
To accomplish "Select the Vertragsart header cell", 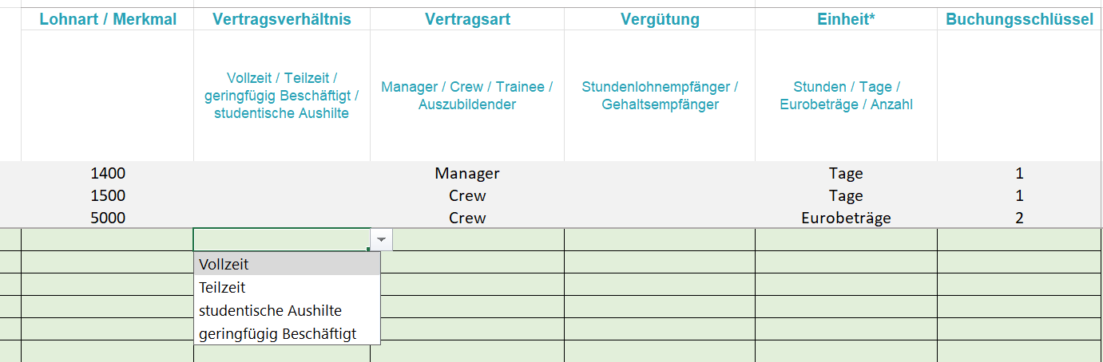I will (x=467, y=19).
